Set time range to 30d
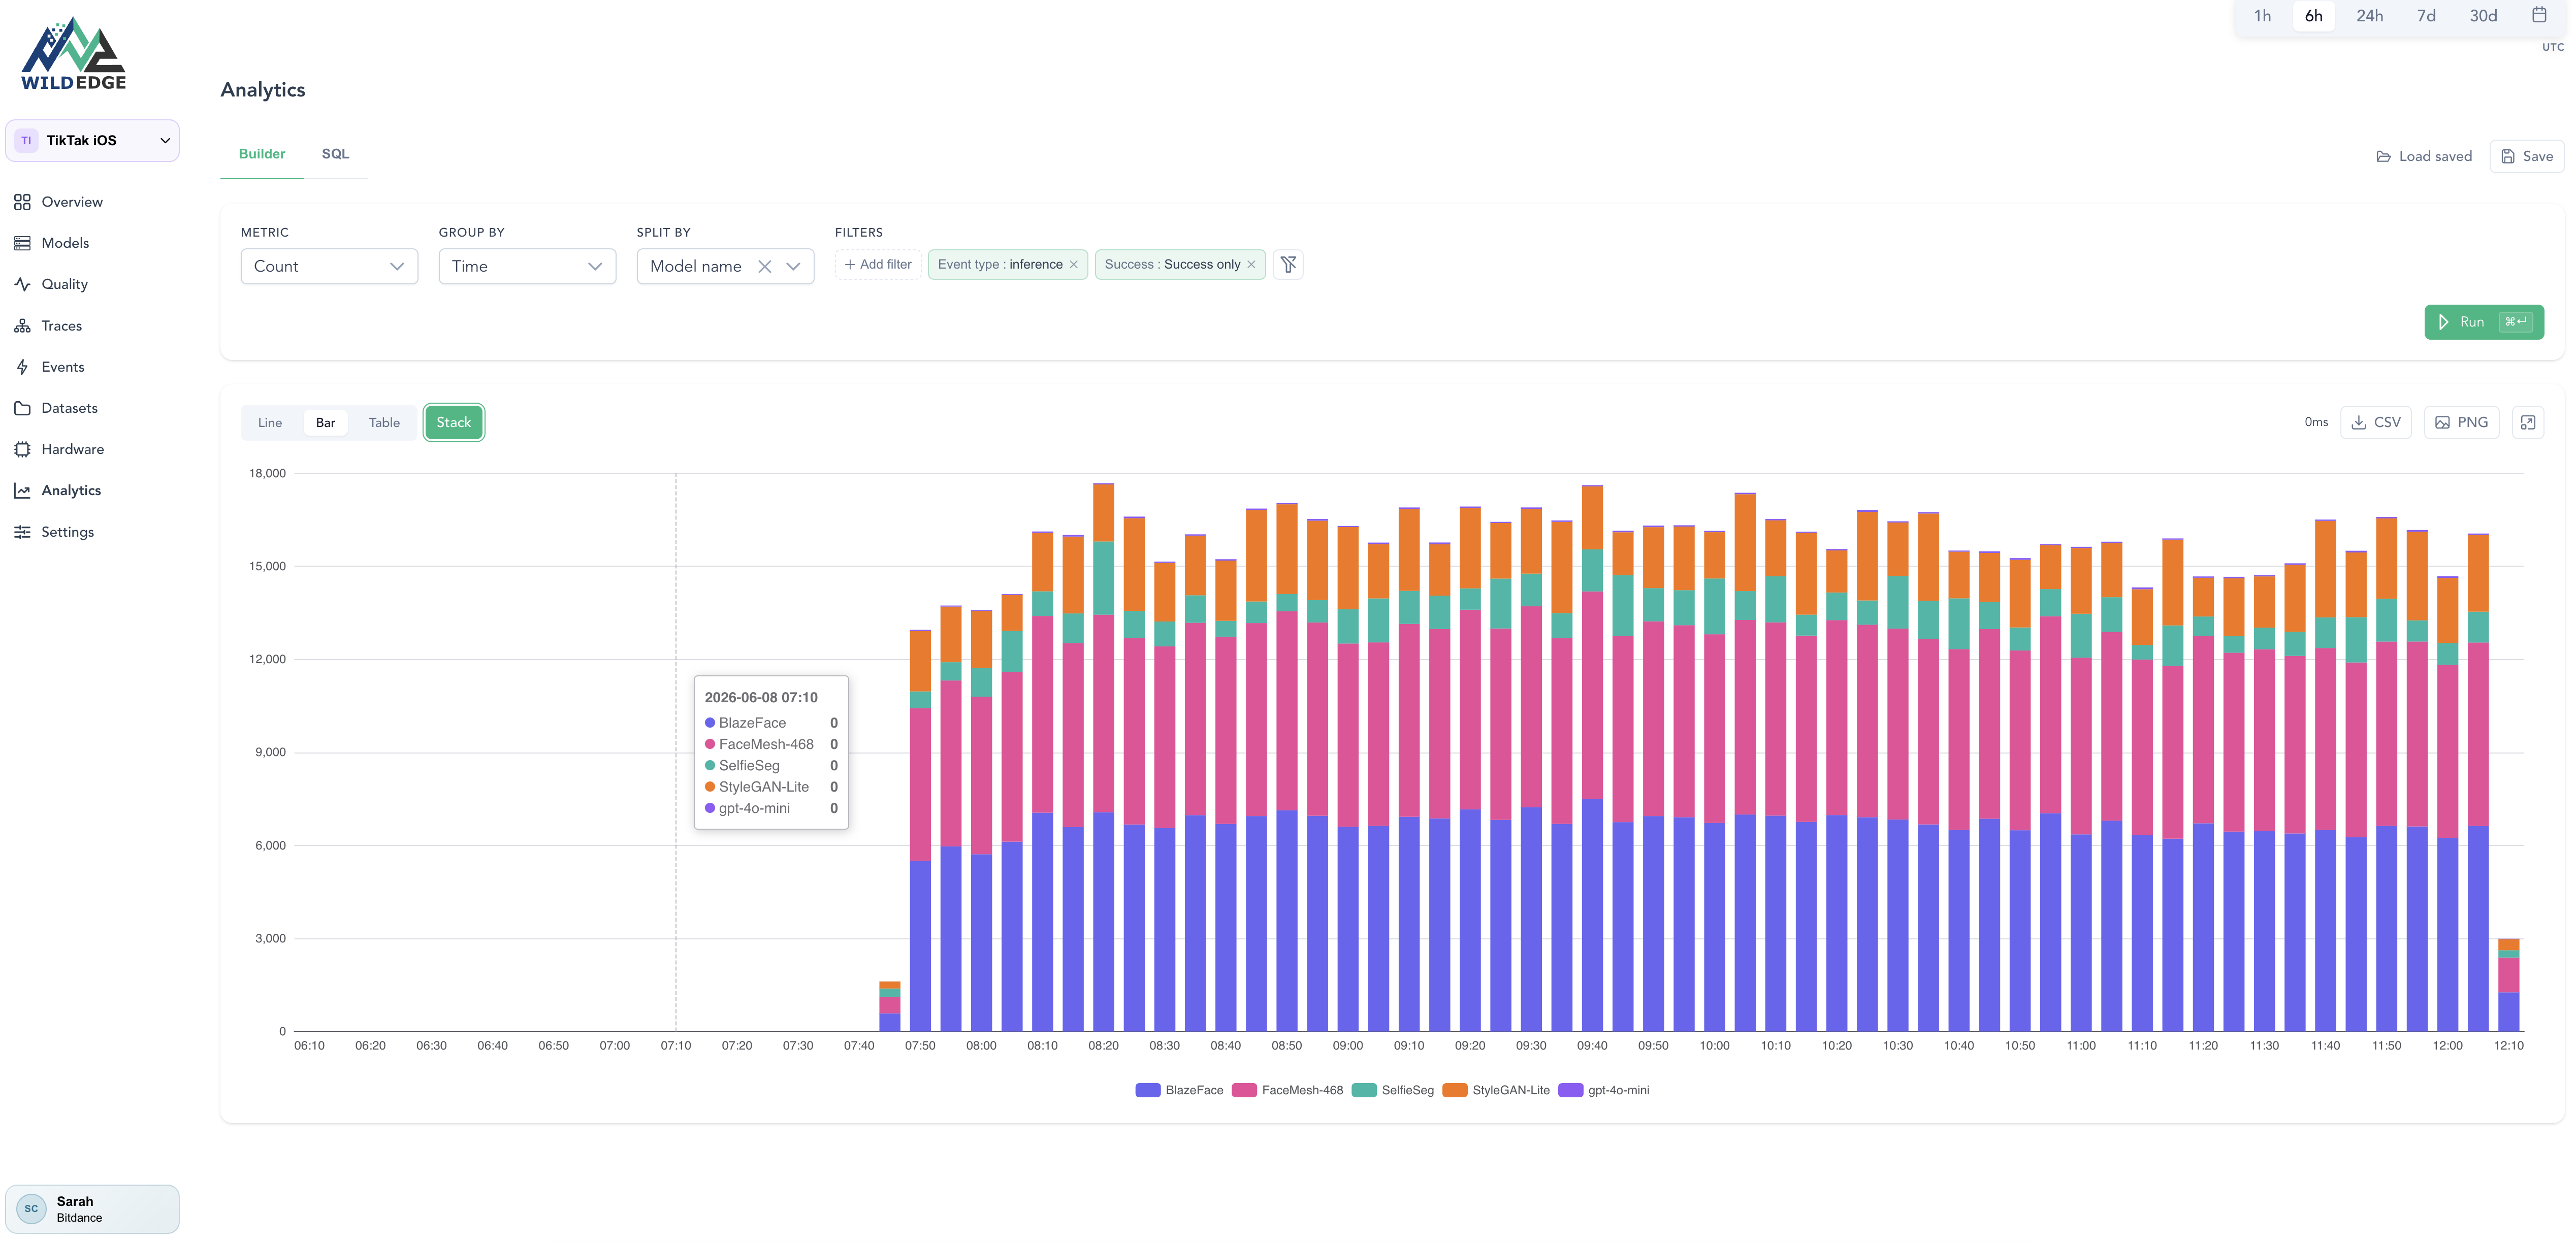The height and width of the screenshot is (1242, 2576). tap(2483, 16)
